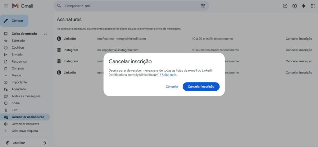Click the Lixo trash icon
This screenshot has height=147, width=318.
[6, 110]
